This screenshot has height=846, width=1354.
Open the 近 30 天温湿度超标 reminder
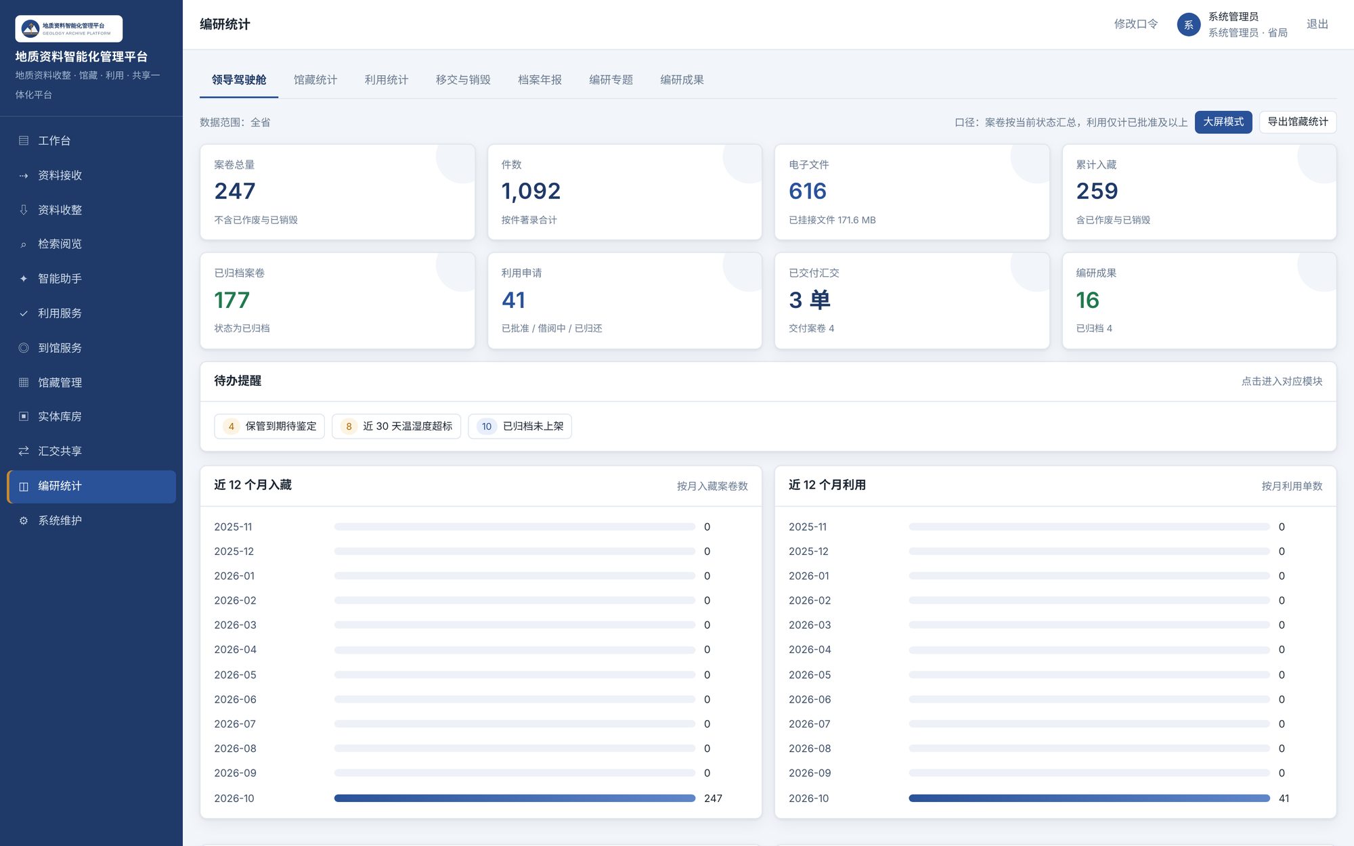[397, 426]
